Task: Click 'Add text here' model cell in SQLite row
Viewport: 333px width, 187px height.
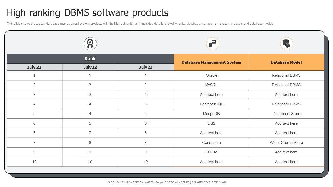Action: [x=286, y=152]
